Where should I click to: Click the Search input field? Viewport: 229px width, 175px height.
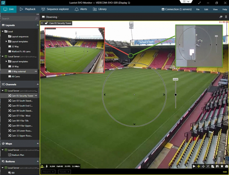17,19
